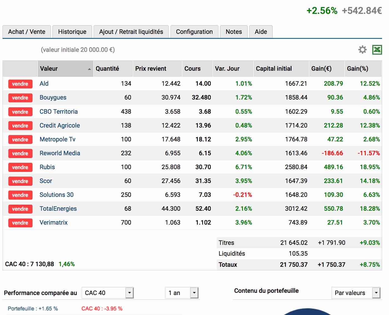389x315 pixels.
Task: Open the Ajout / Retrait liquidités tab
Action: pyautogui.click(x=131, y=32)
